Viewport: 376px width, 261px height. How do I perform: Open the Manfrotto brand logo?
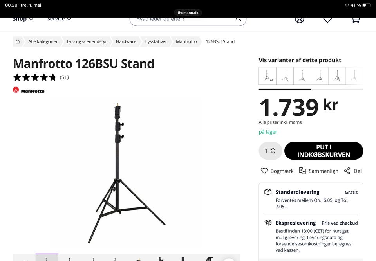29,90
